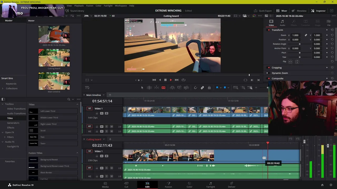337x189 pixels.
Task: Click the Custom Zoom icon
Action: (x=250, y=88)
